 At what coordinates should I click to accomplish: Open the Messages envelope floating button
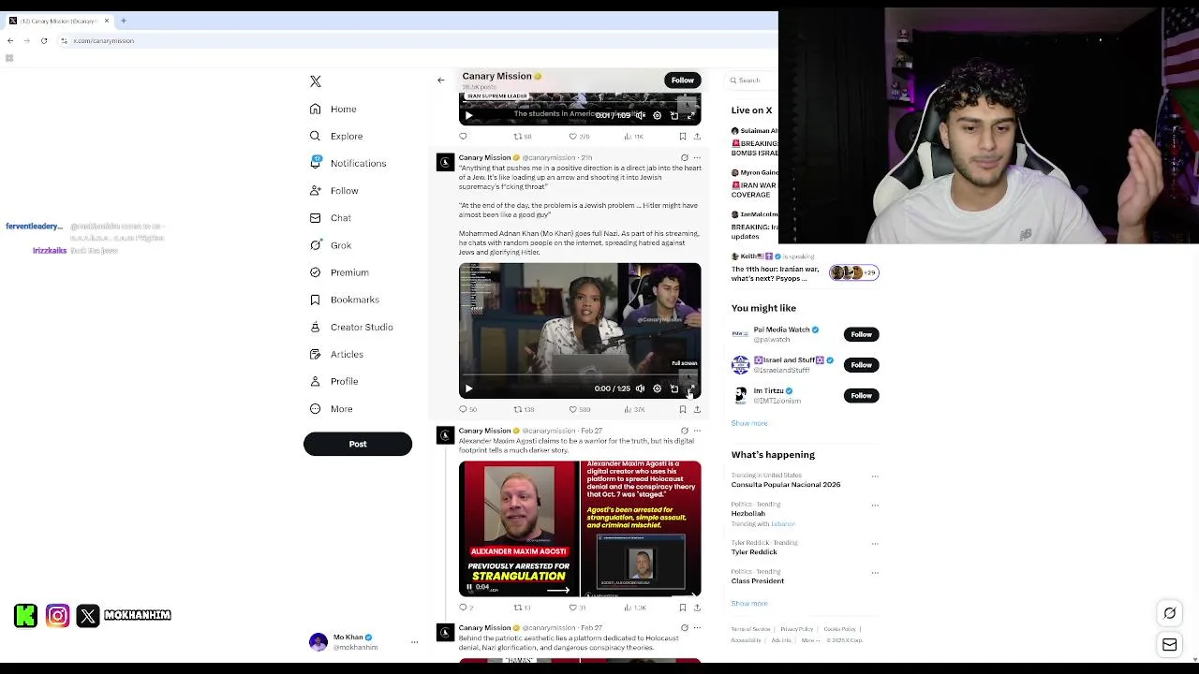1170,645
